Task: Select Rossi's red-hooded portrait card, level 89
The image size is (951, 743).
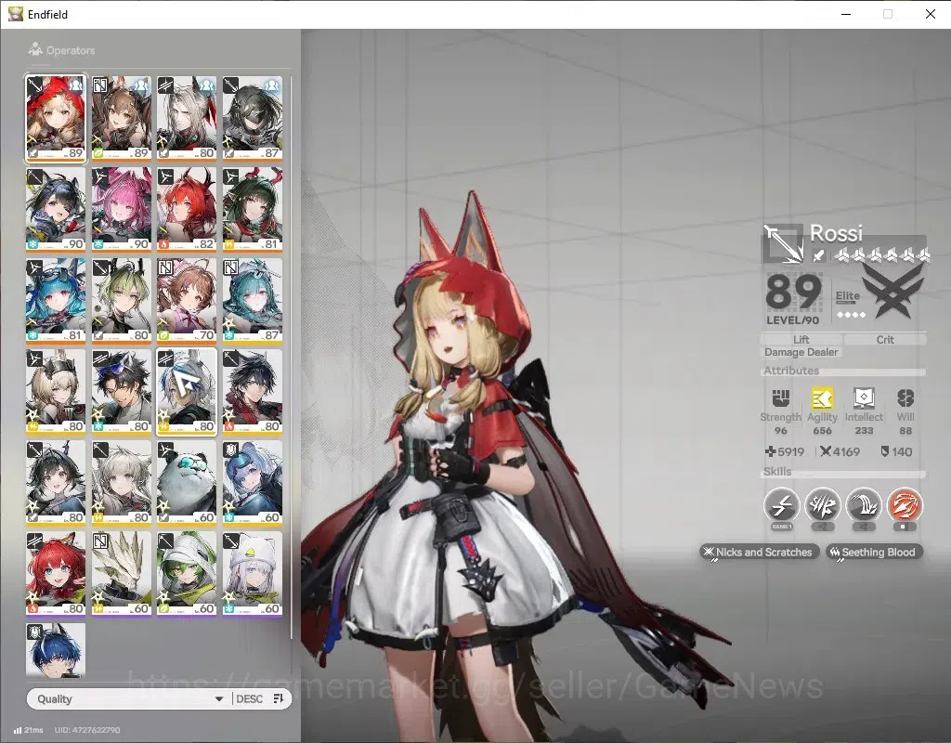Action: [x=56, y=118]
